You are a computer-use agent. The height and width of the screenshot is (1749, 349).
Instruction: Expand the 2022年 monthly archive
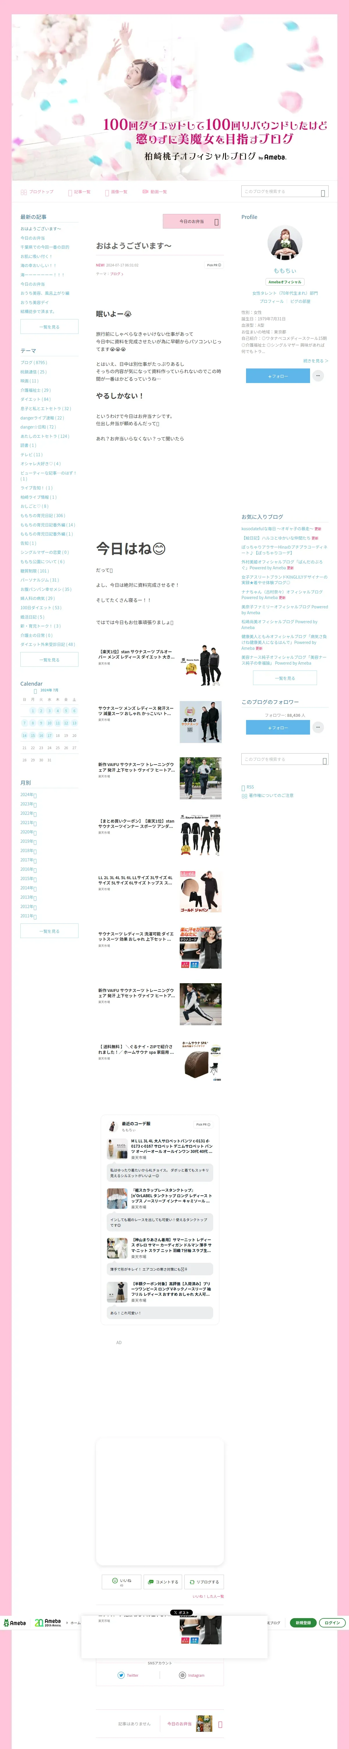[x=29, y=813]
